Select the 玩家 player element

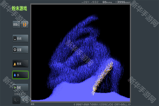(20, 87)
